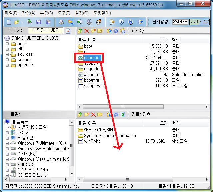213x192 pixels.
Task: Expand the upgrade folder in image tree
Action: (x=7, y=65)
